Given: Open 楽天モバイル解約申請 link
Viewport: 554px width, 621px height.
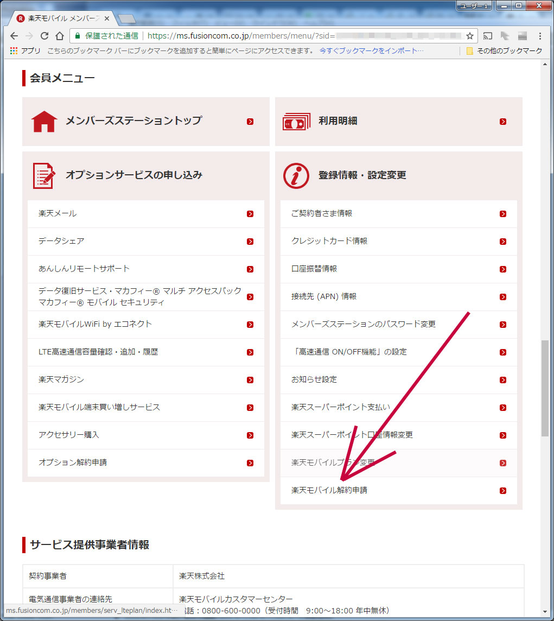Looking at the screenshot, I should click(329, 490).
